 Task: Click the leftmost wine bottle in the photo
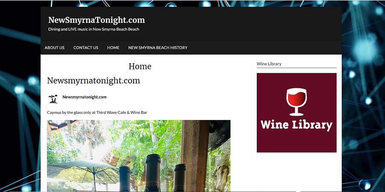click(124, 179)
